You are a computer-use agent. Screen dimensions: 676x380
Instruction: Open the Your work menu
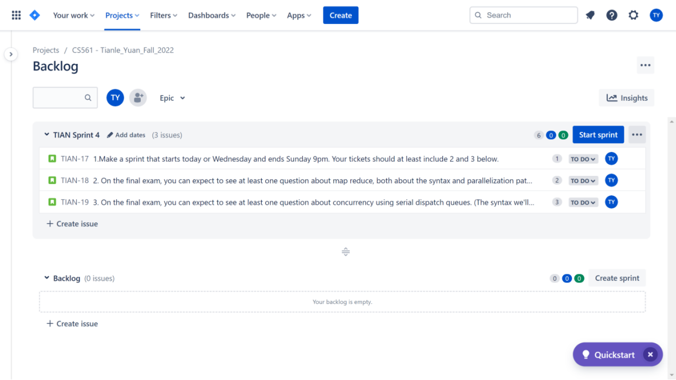click(74, 15)
